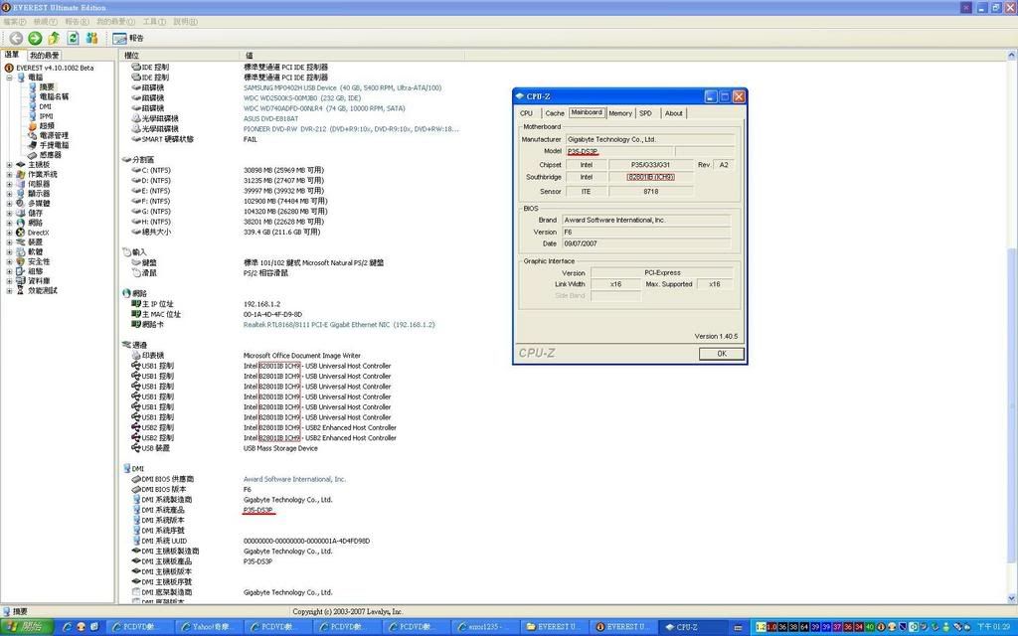1018x636 pixels.
Task: Open the 工具(T) menu
Action: pos(154,22)
